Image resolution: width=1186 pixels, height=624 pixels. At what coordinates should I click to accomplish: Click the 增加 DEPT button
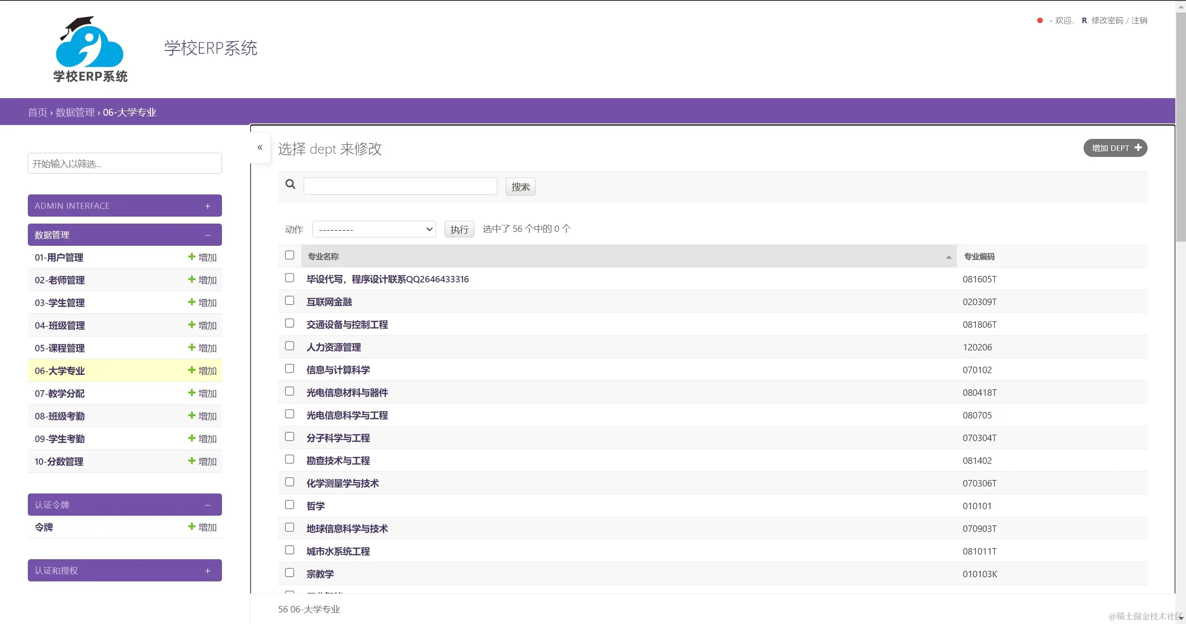click(x=1115, y=148)
